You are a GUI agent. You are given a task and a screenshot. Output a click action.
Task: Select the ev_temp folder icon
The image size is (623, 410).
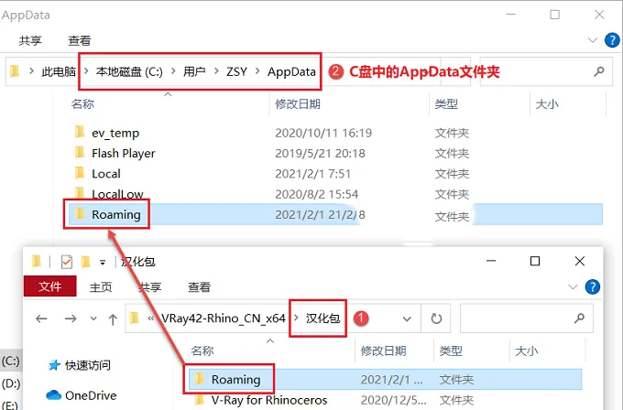pos(80,132)
